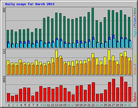
Task: Select day label 21 on the x-axis
Action: coord(89,105)
